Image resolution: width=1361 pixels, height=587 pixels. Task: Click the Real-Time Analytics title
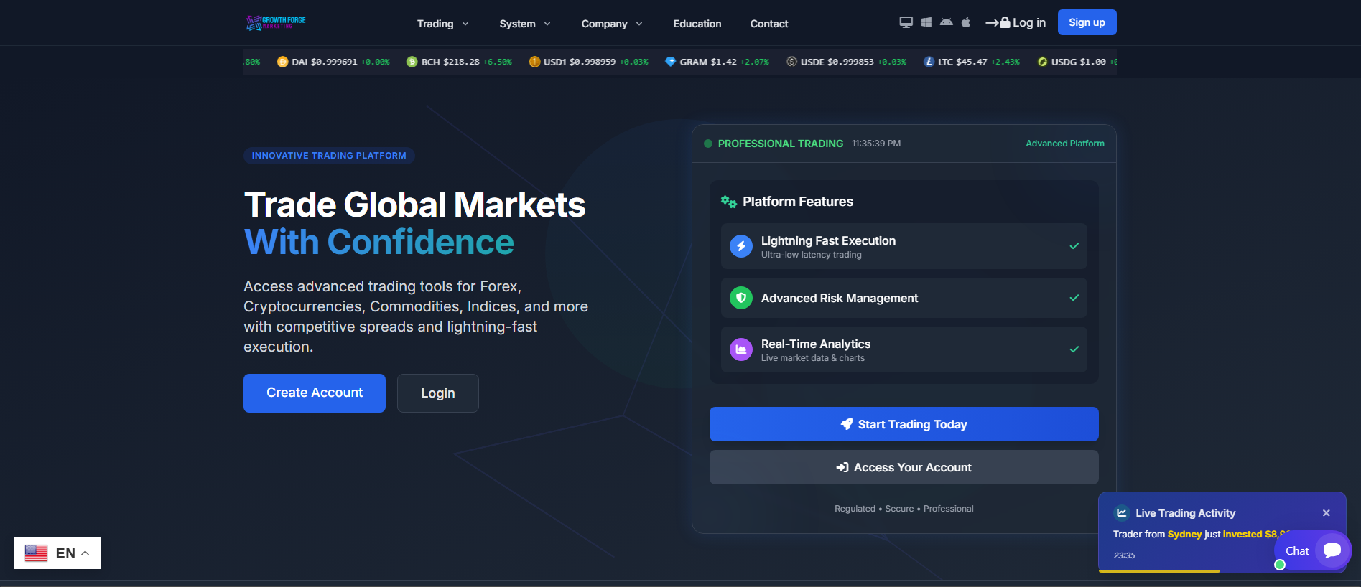click(x=816, y=344)
